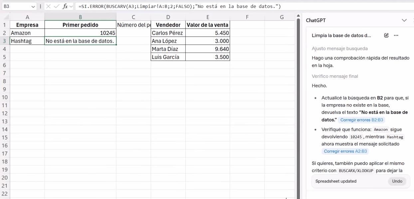
Task: Select the cell with value 3.000
Action: [x=208, y=41]
